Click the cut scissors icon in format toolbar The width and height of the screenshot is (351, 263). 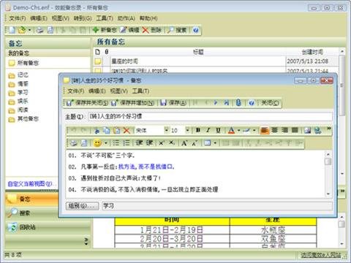click(97, 131)
